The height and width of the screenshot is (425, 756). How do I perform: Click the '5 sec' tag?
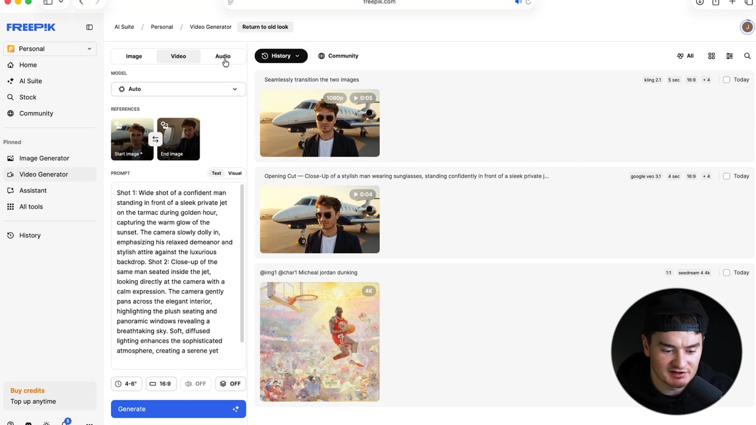[x=674, y=80]
